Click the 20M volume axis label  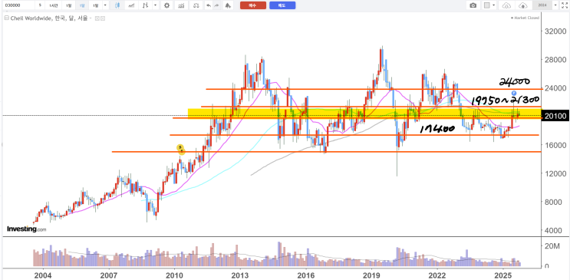pos(552,246)
